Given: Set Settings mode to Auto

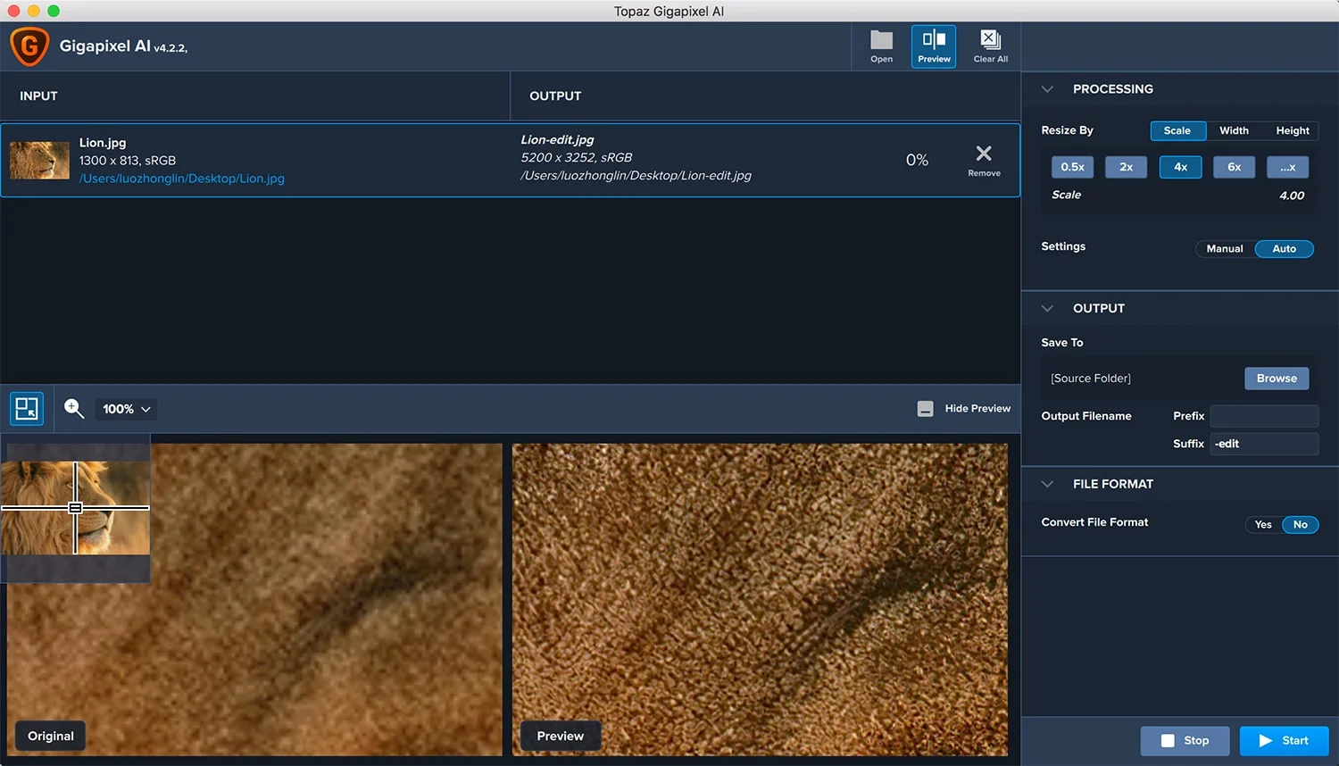Looking at the screenshot, I should [x=1284, y=249].
